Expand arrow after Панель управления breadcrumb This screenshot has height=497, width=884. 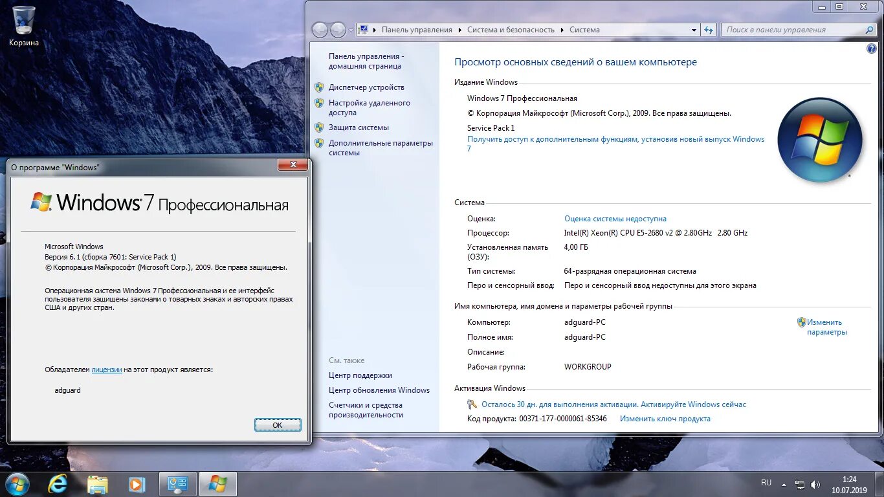click(x=459, y=30)
